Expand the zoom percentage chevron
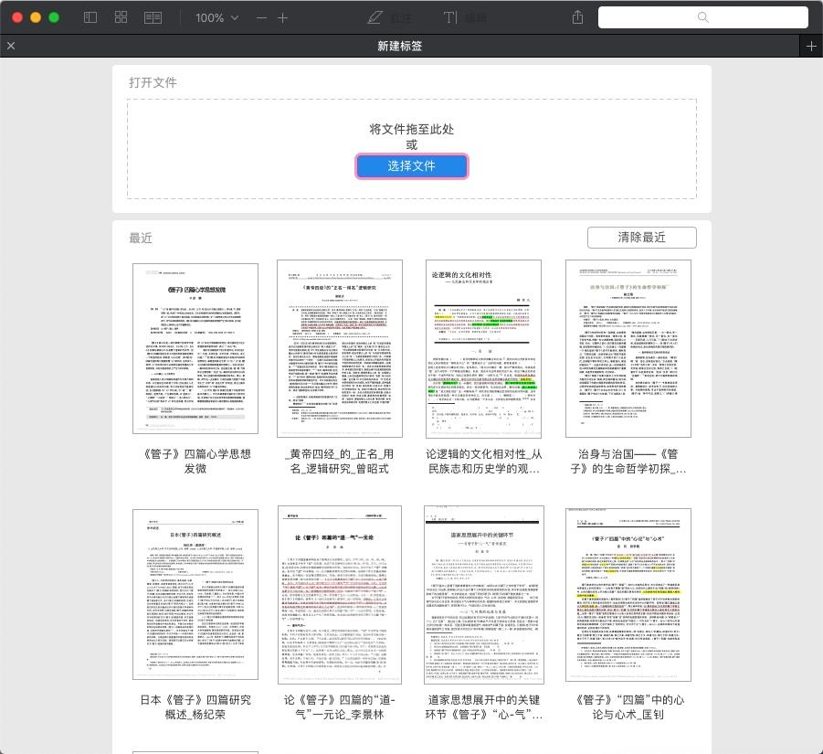823x754 pixels. pos(234,17)
